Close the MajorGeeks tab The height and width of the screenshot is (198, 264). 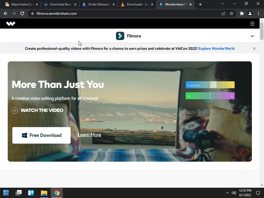[37, 4]
